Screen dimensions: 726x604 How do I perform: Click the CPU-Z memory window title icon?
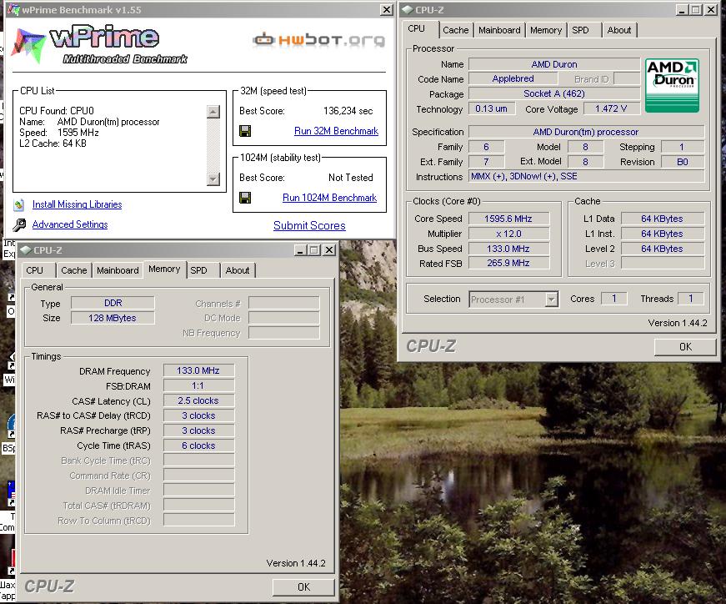click(x=26, y=249)
